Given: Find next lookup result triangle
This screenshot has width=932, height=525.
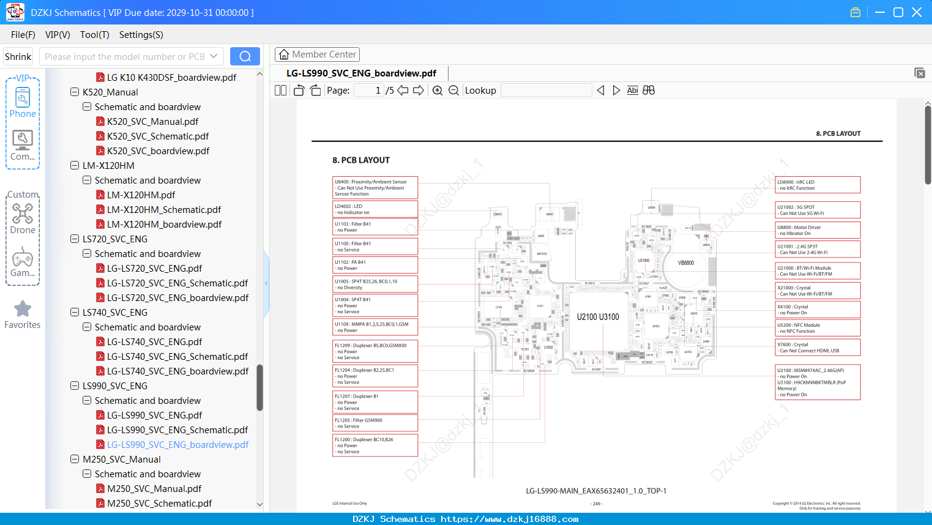Looking at the screenshot, I should [616, 91].
